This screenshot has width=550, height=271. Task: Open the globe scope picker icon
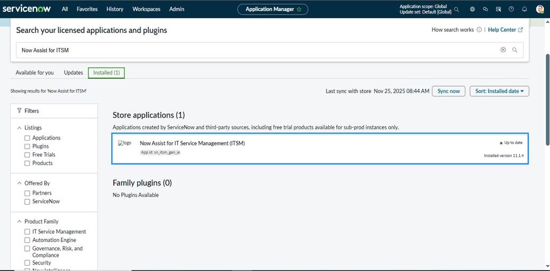pos(472,9)
